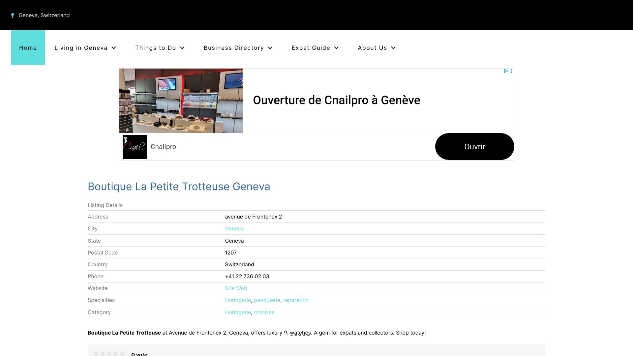Select the address avenue de Frontenex 2
The image size is (633, 356).
click(253, 217)
